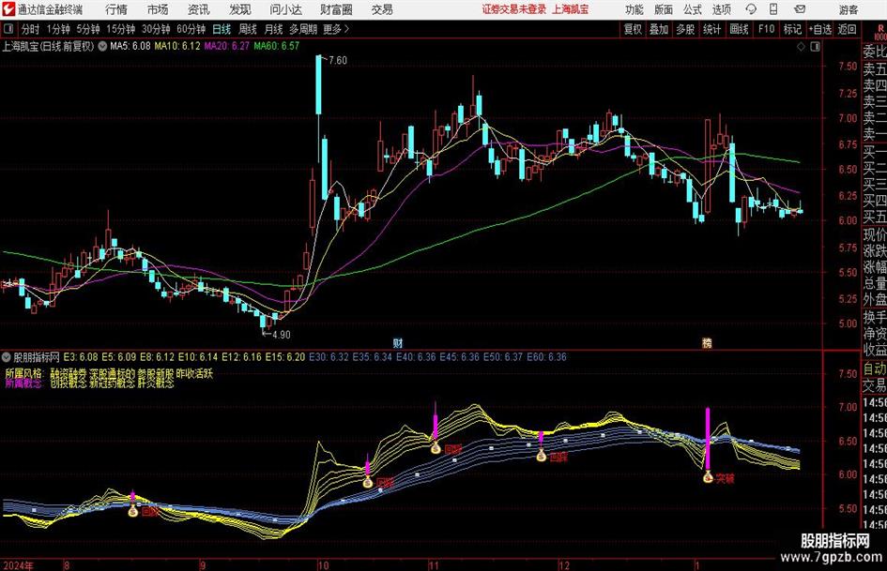Screen dimensions: 887x571
Task: Switch to the 15分钟 period tab
Action: [x=121, y=29]
